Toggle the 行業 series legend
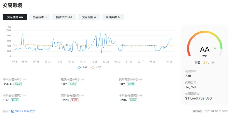 click(x=96, y=68)
